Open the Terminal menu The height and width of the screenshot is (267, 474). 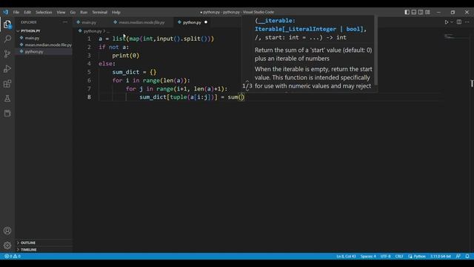100,12
